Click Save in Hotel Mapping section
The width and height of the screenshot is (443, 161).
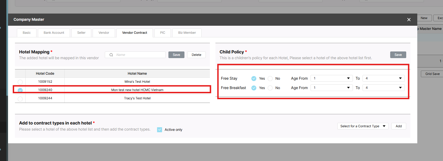(176, 55)
